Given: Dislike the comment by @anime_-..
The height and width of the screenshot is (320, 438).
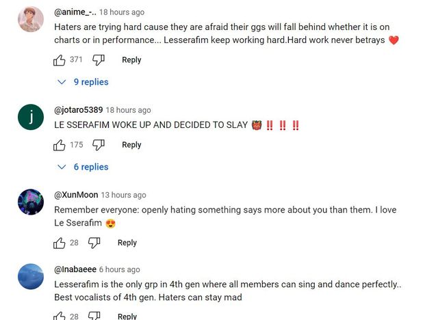Looking at the screenshot, I should [99, 60].
